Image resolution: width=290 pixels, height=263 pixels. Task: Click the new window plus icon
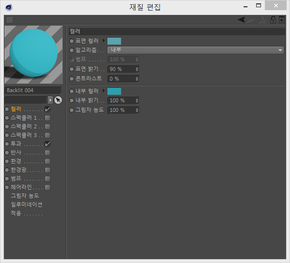[282, 20]
